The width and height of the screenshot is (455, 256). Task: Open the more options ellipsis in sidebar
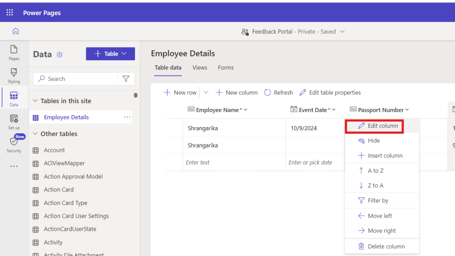click(14, 166)
